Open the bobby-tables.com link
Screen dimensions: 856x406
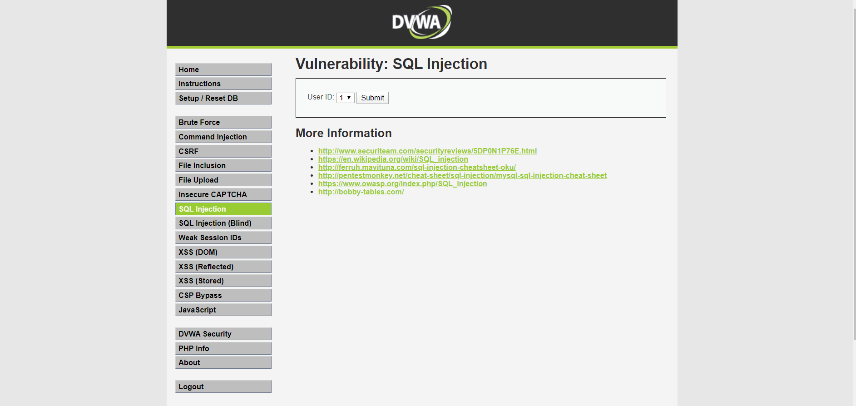pyautogui.click(x=361, y=192)
